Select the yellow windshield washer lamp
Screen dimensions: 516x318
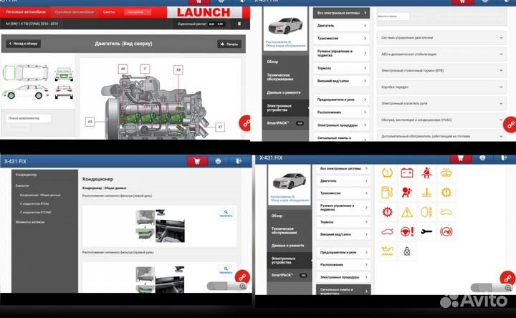point(446,173)
